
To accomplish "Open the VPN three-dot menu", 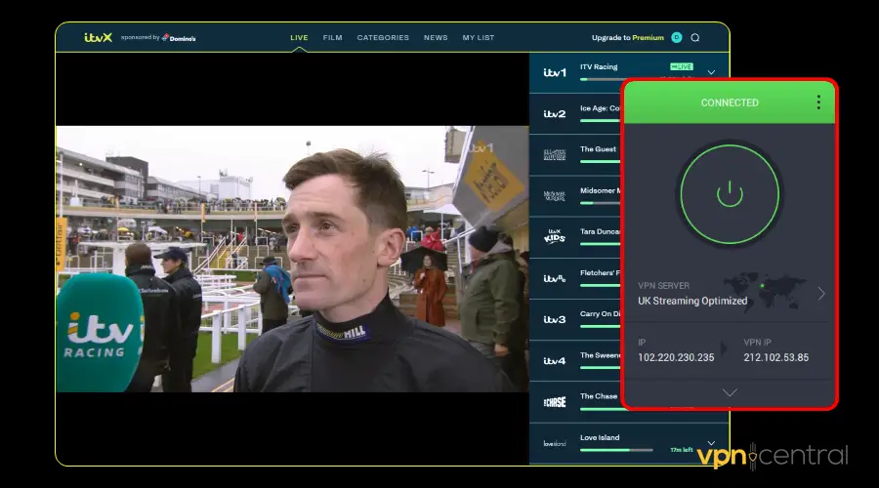I will pyautogui.click(x=818, y=102).
